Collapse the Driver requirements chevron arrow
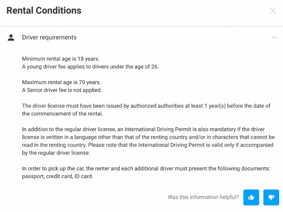The width and height of the screenshot is (283, 212). click(x=273, y=37)
